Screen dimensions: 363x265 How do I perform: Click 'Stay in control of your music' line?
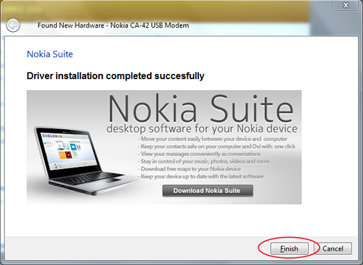(203, 161)
